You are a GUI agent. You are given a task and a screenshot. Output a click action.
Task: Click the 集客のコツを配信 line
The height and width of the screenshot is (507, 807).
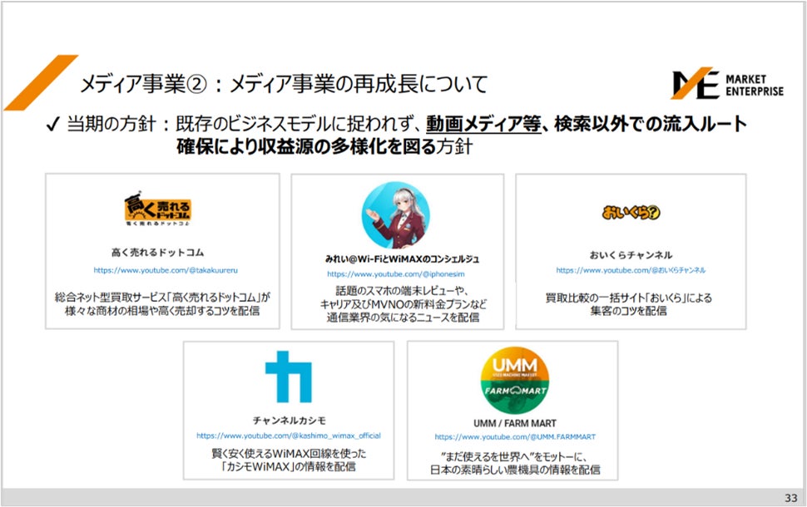click(x=628, y=311)
